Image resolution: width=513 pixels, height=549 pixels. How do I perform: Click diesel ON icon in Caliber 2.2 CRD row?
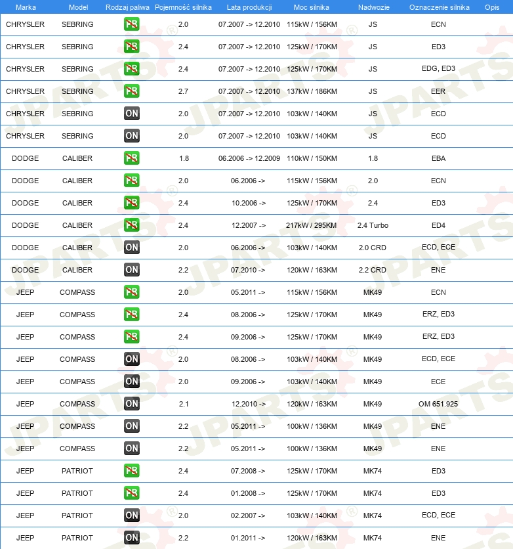131,270
